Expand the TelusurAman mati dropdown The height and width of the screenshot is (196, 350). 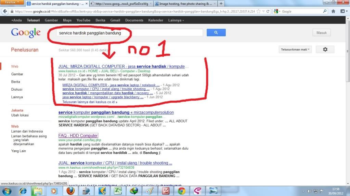295,49
